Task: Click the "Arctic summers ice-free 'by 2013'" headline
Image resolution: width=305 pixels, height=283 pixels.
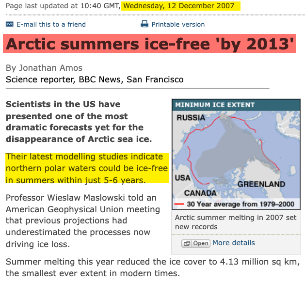Action: tap(150, 45)
